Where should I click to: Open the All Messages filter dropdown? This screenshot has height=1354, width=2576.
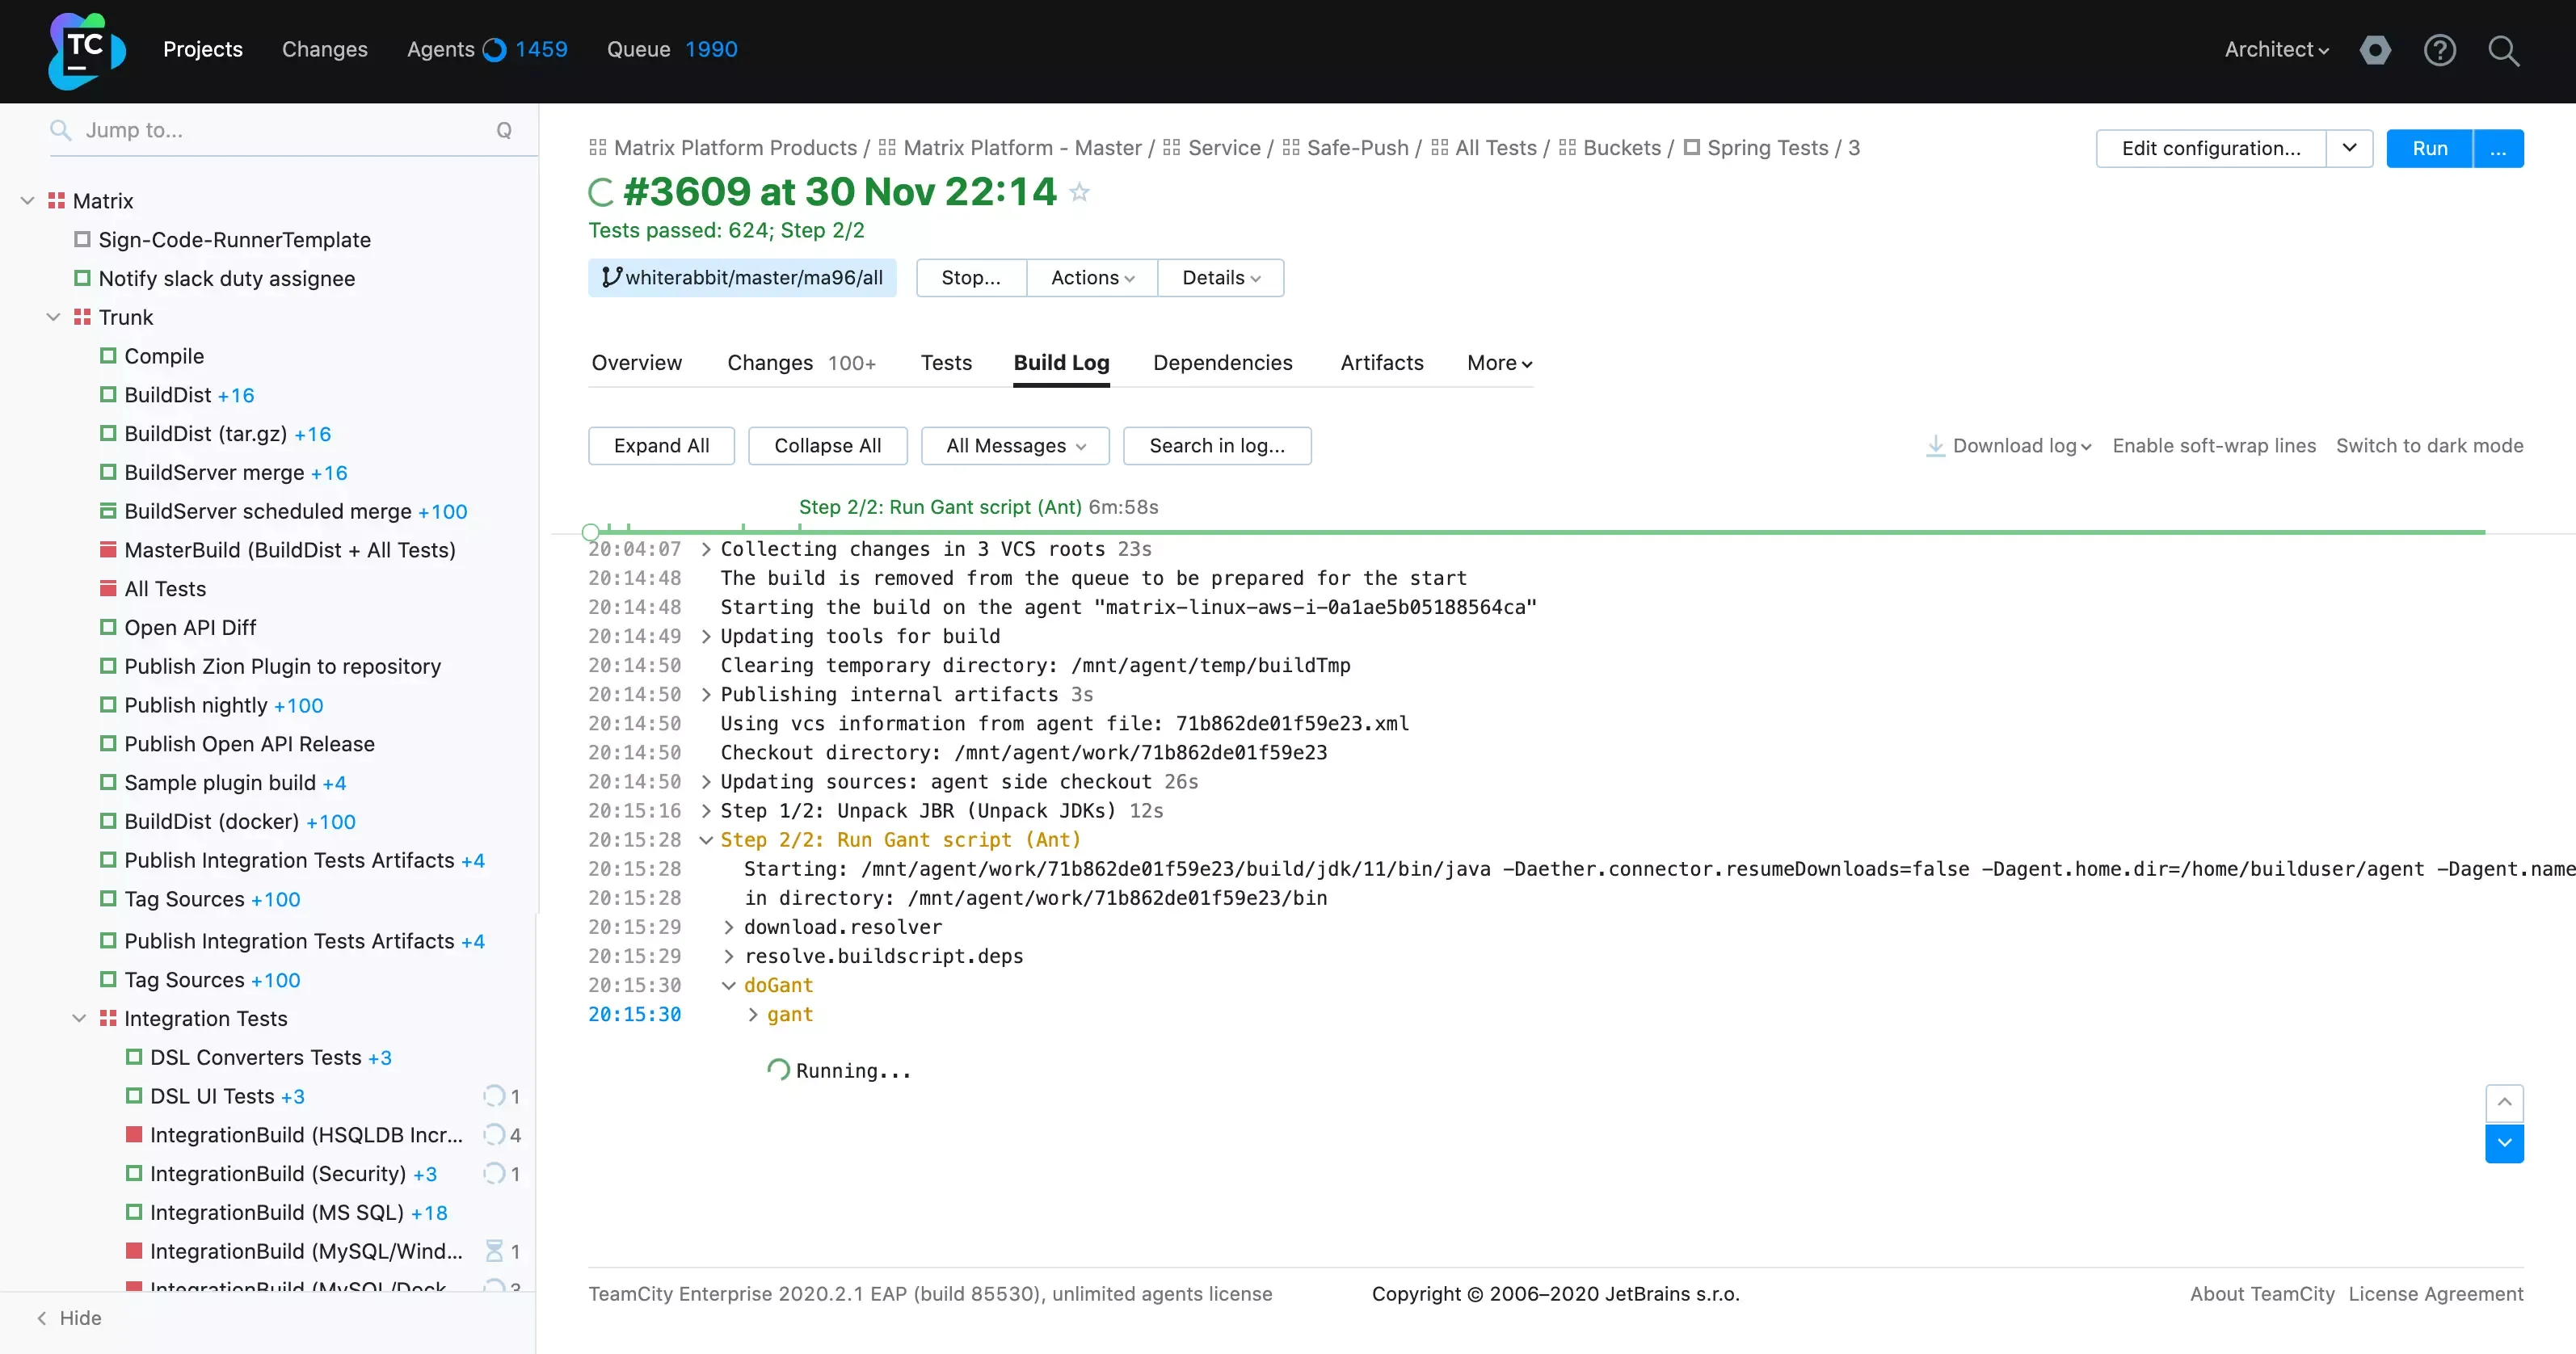1014,446
